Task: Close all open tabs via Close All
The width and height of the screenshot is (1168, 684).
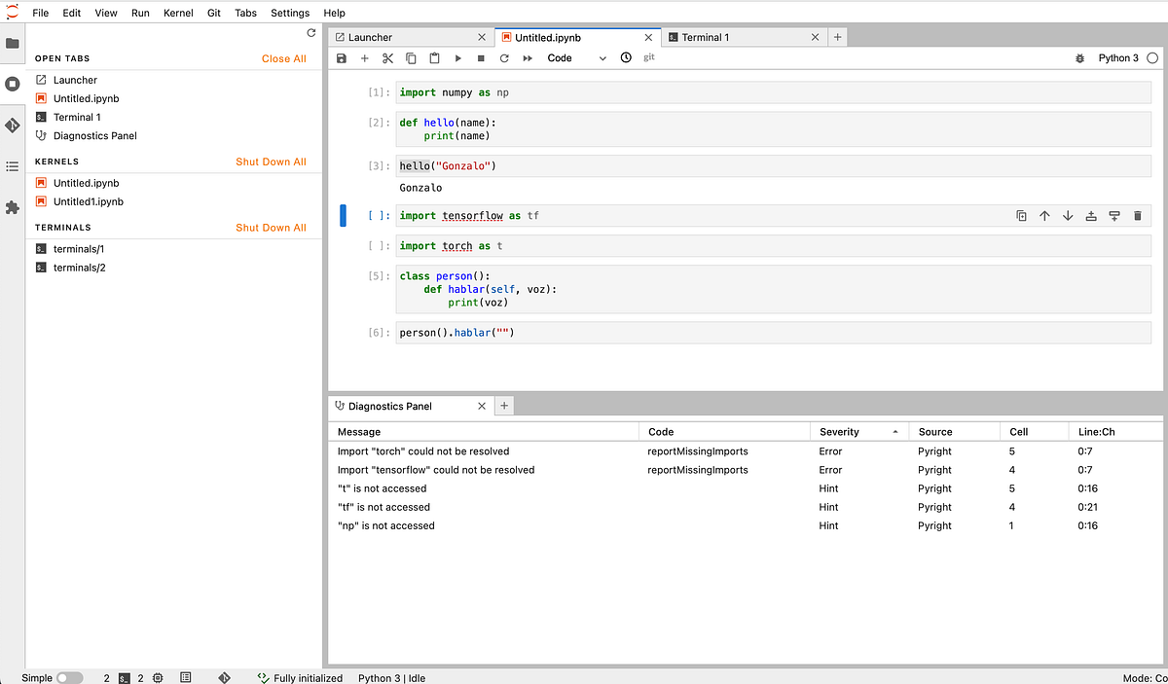Action: [283, 58]
